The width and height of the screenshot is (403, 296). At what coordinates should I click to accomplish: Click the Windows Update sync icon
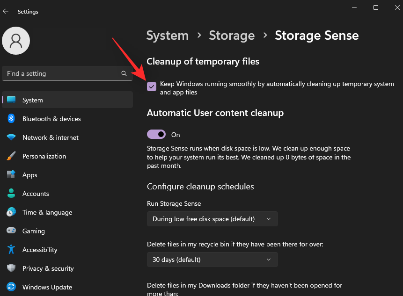(x=11, y=287)
